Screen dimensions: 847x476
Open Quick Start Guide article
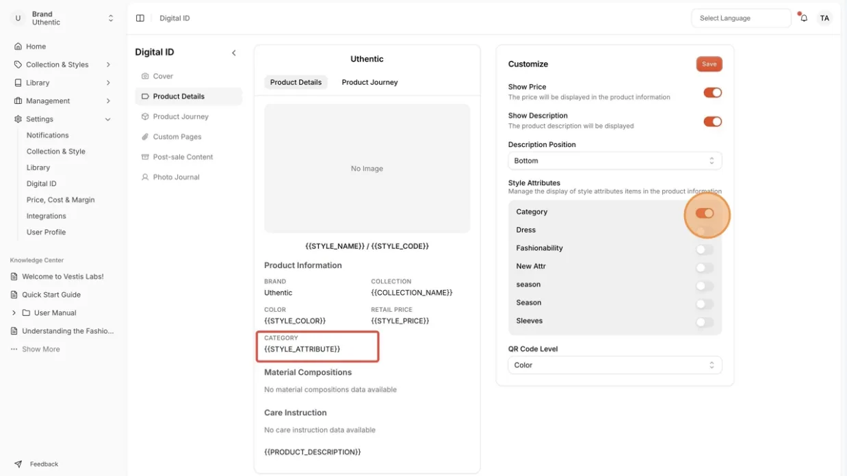[51, 295]
